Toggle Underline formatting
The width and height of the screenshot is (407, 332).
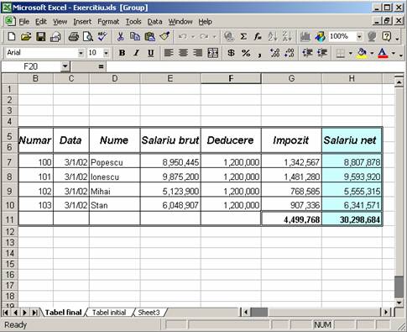coord(151,53)
